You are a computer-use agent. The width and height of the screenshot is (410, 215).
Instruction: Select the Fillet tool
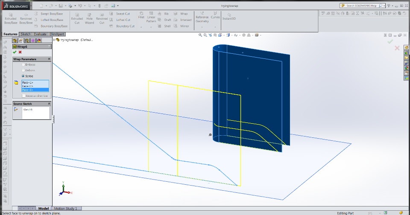point(141,15)
